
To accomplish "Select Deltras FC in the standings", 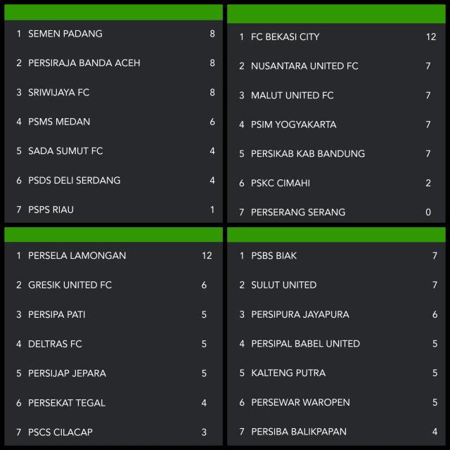I will (113, 344).
